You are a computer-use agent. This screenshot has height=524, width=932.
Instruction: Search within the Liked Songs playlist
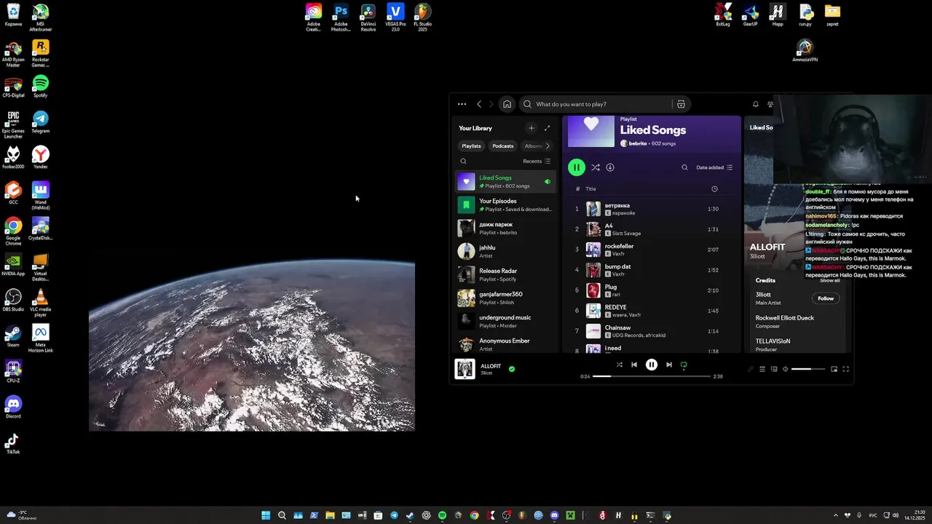(x=684, y=167)
